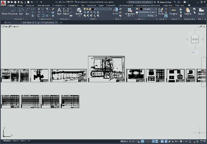Click the Plot (print) quick access icon
This screenshot has height=144, width=207.
(28, 2)
